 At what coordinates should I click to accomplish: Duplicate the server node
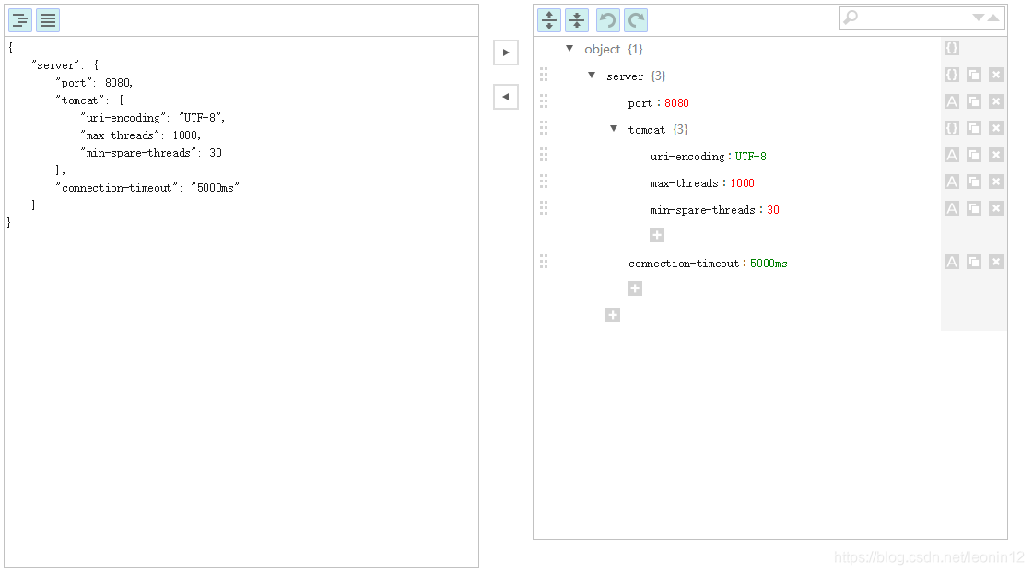tap(974, 76)
